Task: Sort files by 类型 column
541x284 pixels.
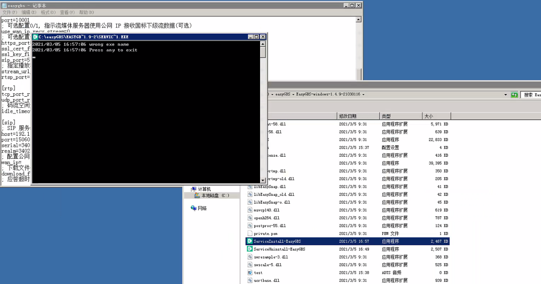Action: click(401, 116)
